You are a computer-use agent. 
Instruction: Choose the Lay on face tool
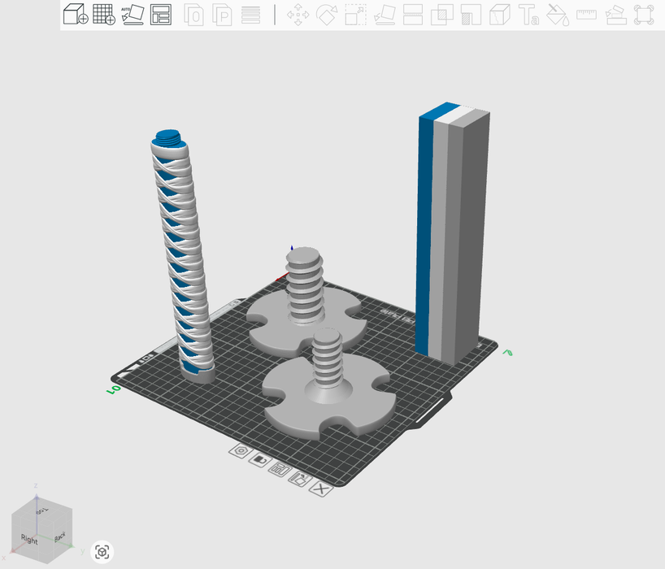pyautogui.click(x=385, y=15)
